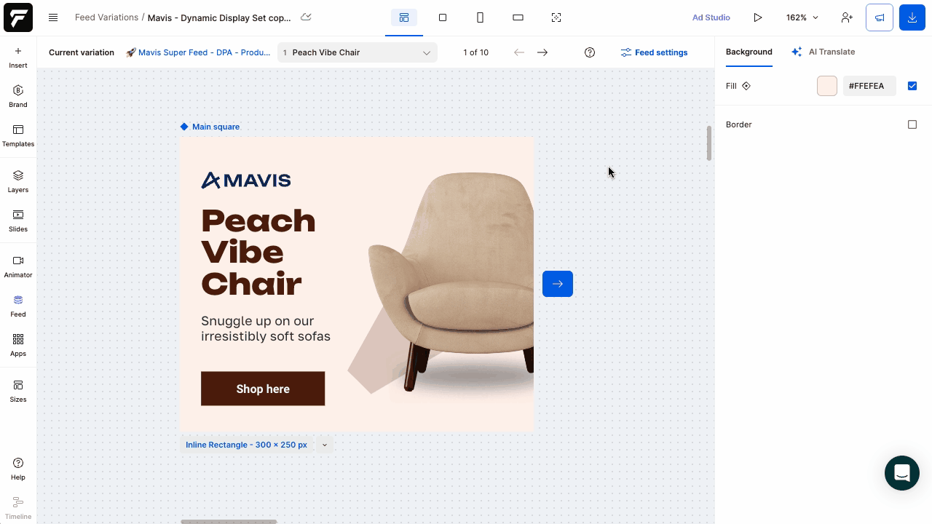
Task: Open the Mavis Super Feed variation link
Action: coord(198,52)
